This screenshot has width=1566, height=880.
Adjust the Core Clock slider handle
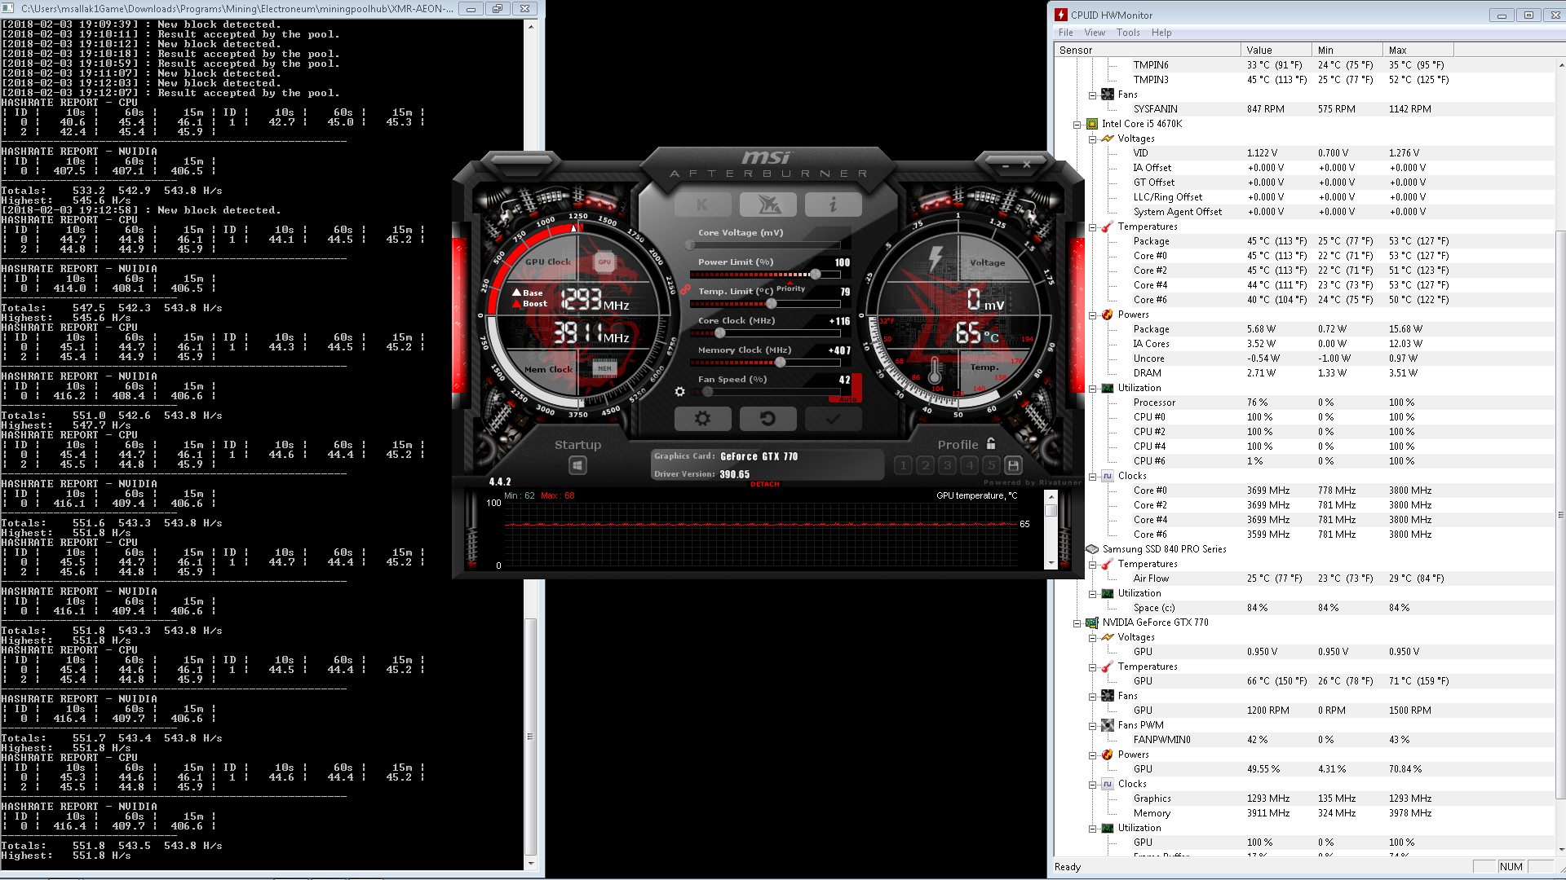coord(720,332)
